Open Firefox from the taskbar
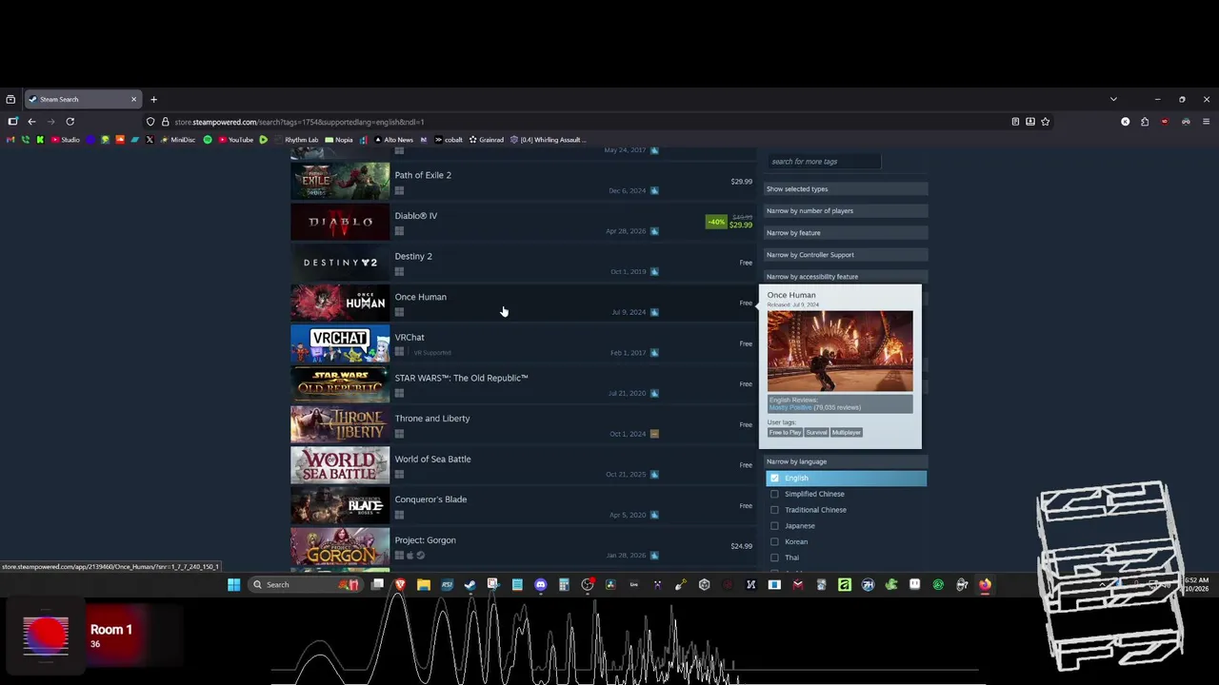Screen dimensions: 1219x685 [x=984, y=584]
